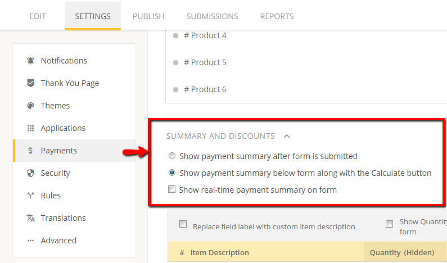This screenshot has width=447, height=263.
Task: Click the Advanced three-dots icon
Action: click(30, 241)
